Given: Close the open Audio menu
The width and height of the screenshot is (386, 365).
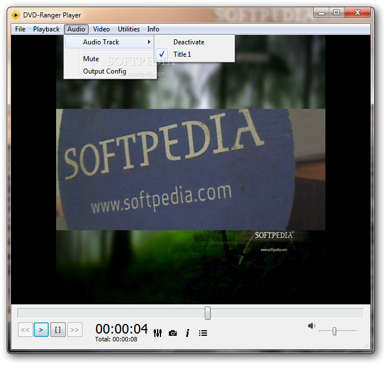Looking at the screenshot, I should pyautogui.click(x=76, y=29).
